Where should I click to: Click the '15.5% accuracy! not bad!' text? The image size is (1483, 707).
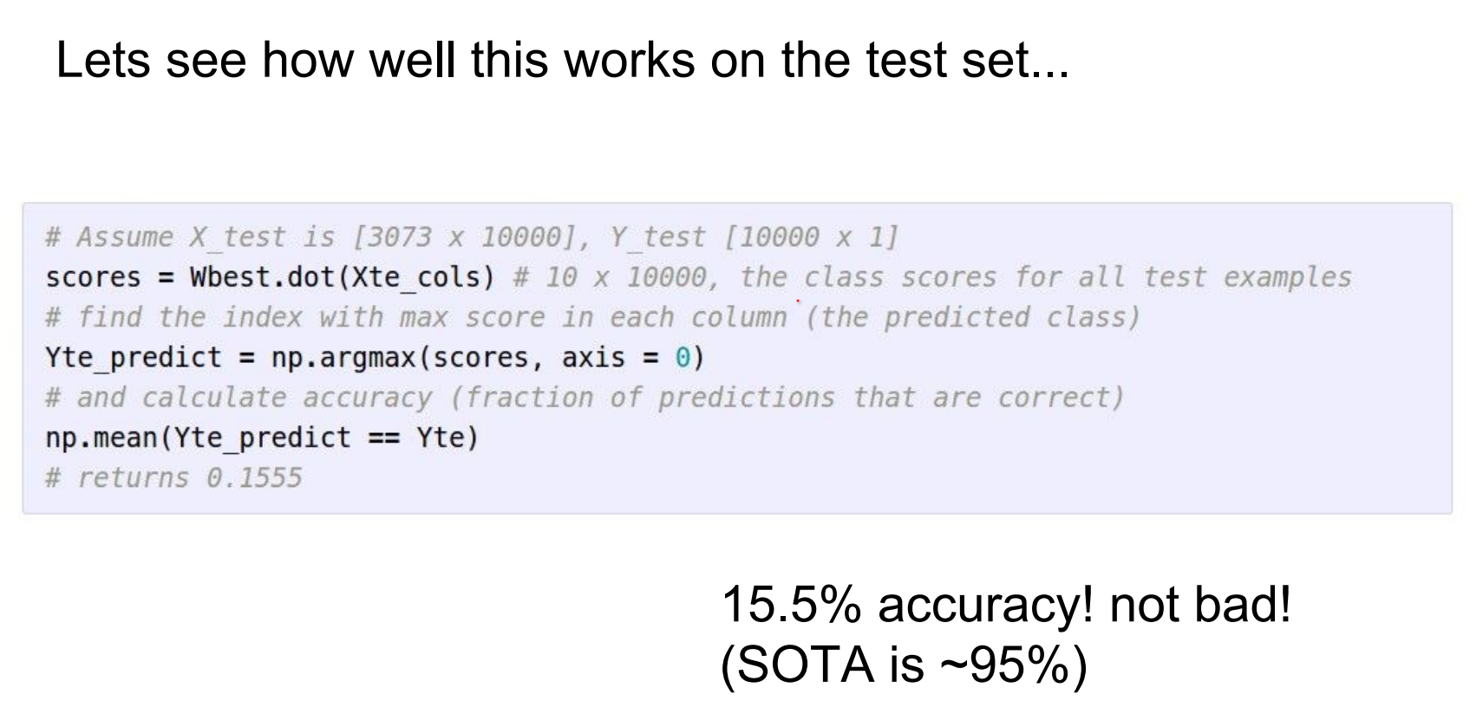click(1005, 605)
